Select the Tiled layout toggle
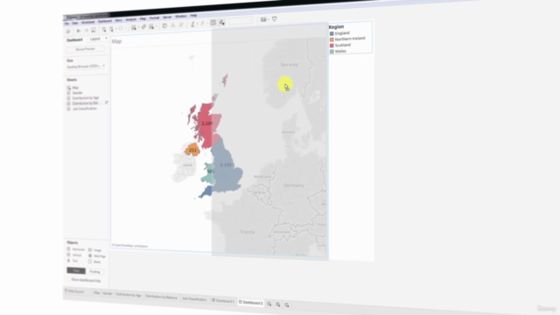Viewport: 560px width, 315px height. pos(76,270)
